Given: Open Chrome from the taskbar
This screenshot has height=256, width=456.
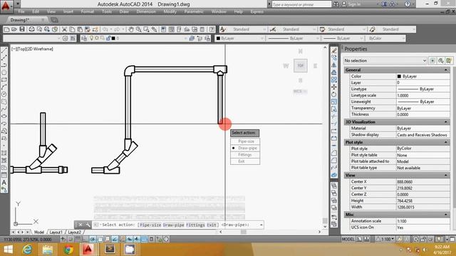Looking at the screenshot, I should click(68, 250).
